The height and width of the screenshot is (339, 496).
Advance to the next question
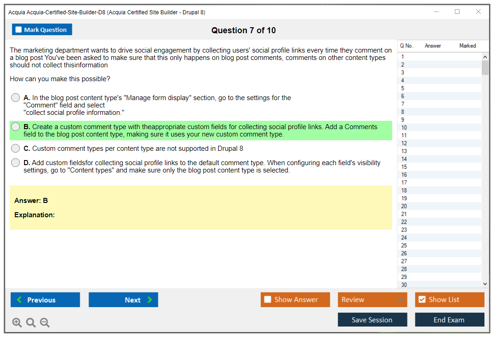pyautogui.click(x=123, y=300)
